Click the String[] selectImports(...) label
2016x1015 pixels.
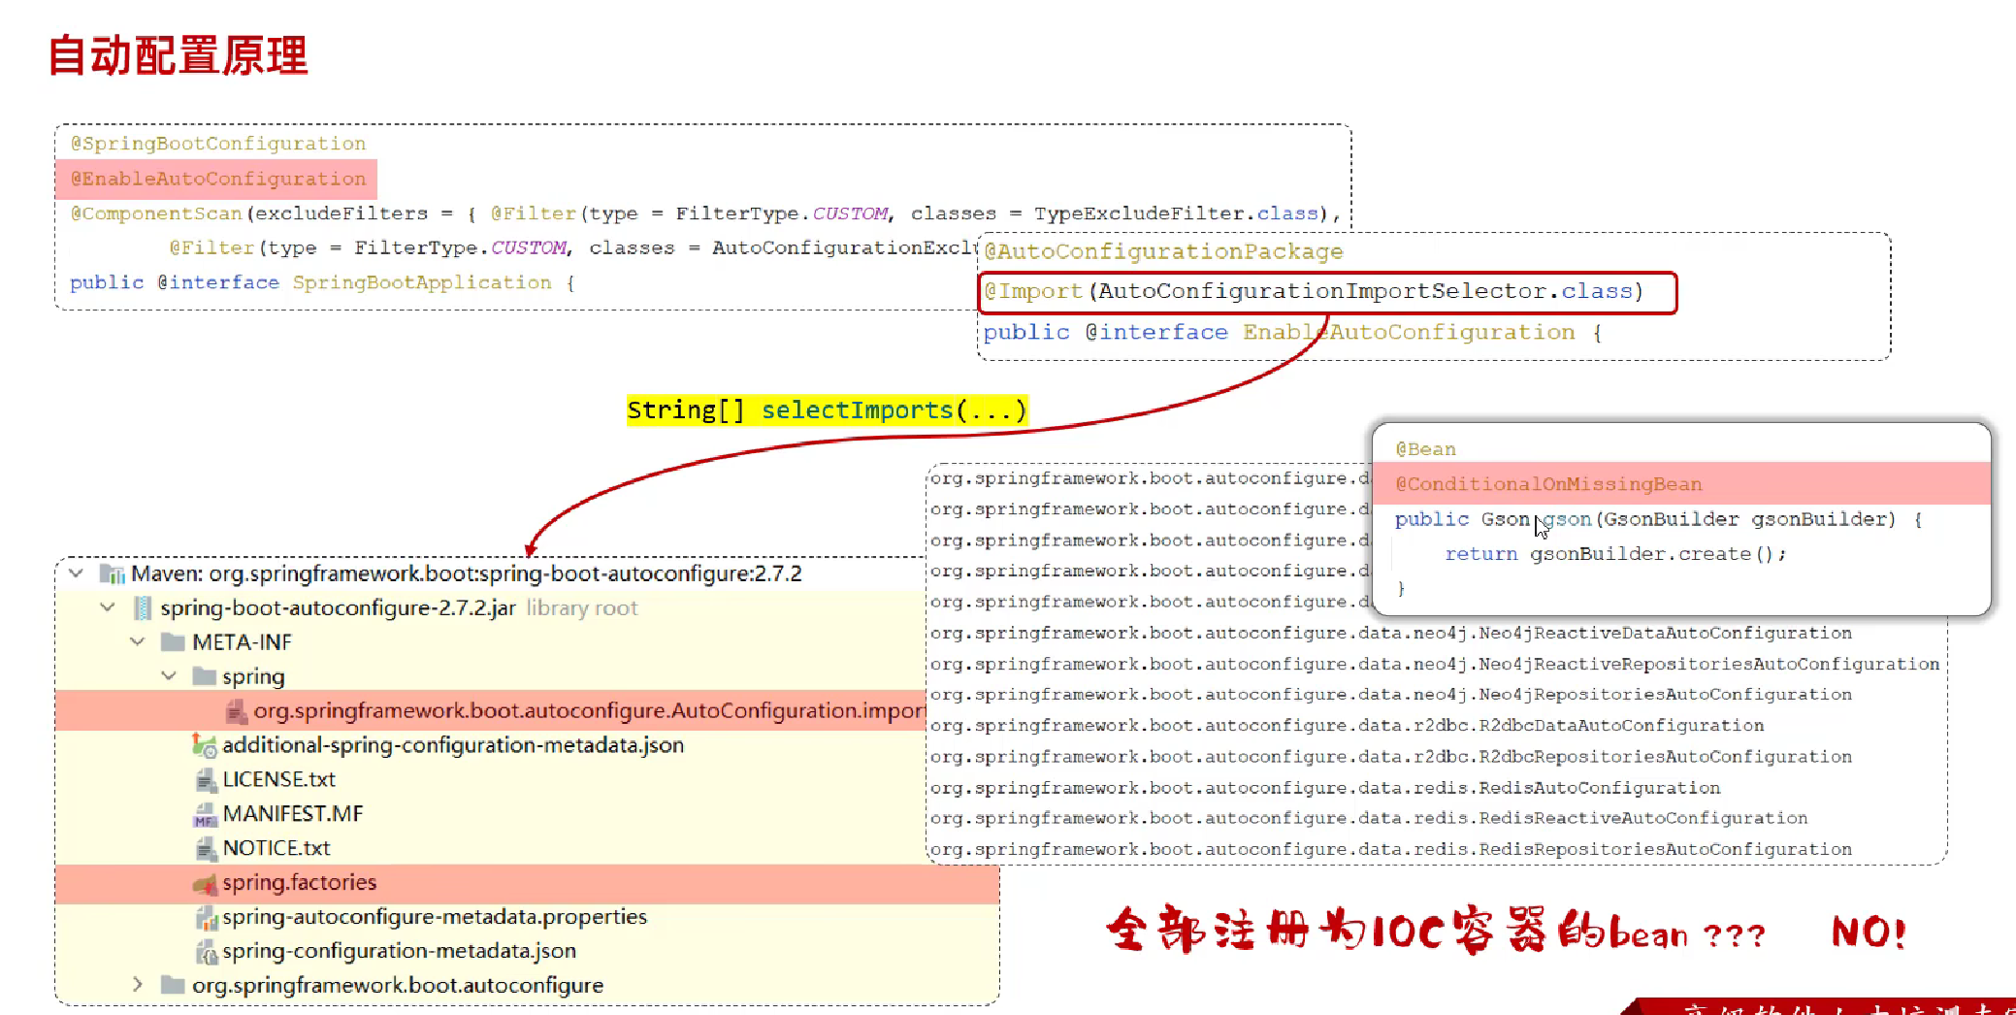827,410
